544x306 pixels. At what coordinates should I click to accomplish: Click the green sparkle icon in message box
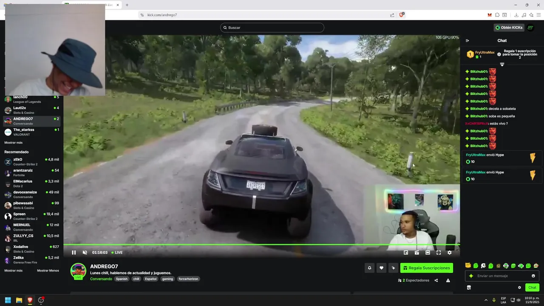471,276
